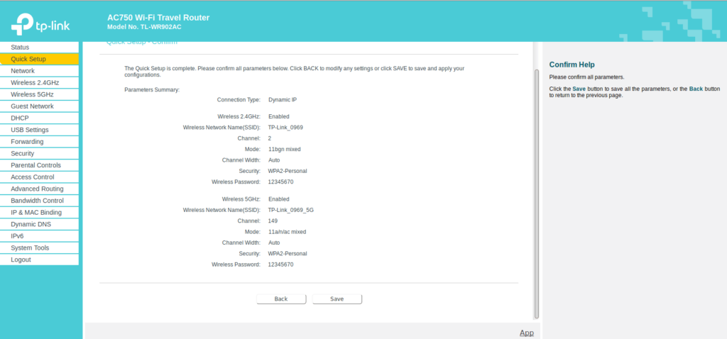Open the Status menu item

20,47
